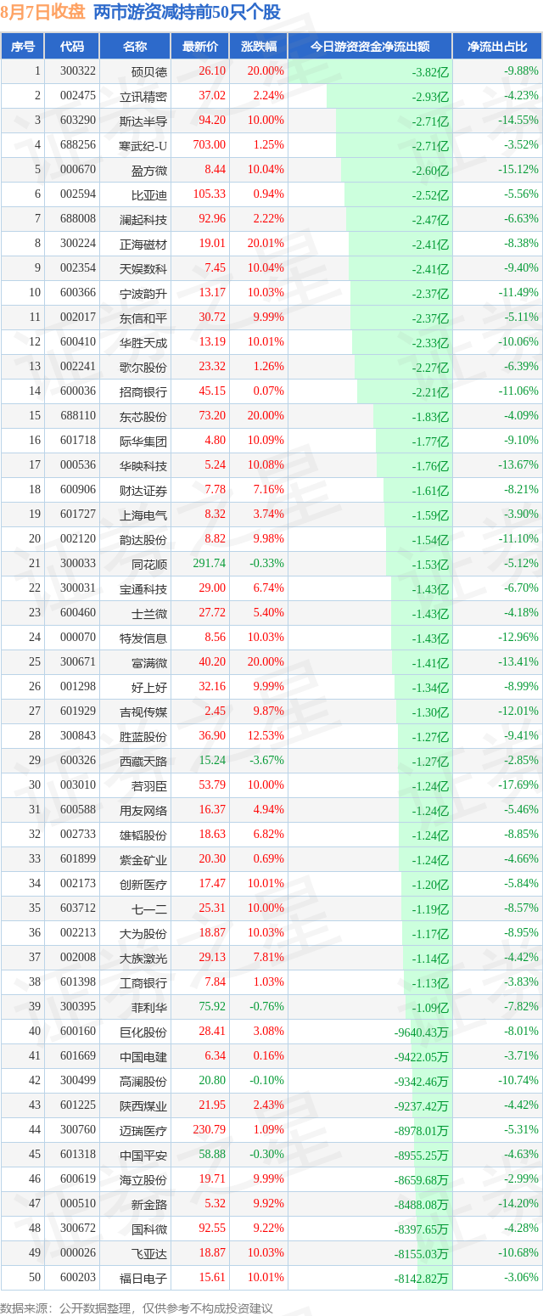Select the stock name 天娱数科
543x1316 pixels.
tap(143, 268)
